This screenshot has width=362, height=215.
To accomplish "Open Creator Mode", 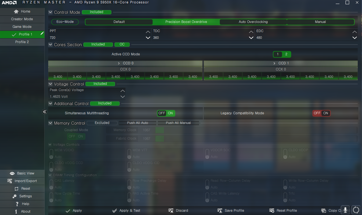I will click(22, 19).
